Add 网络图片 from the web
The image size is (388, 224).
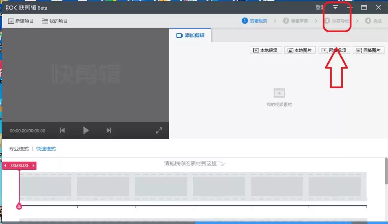[x=369, y=50]
